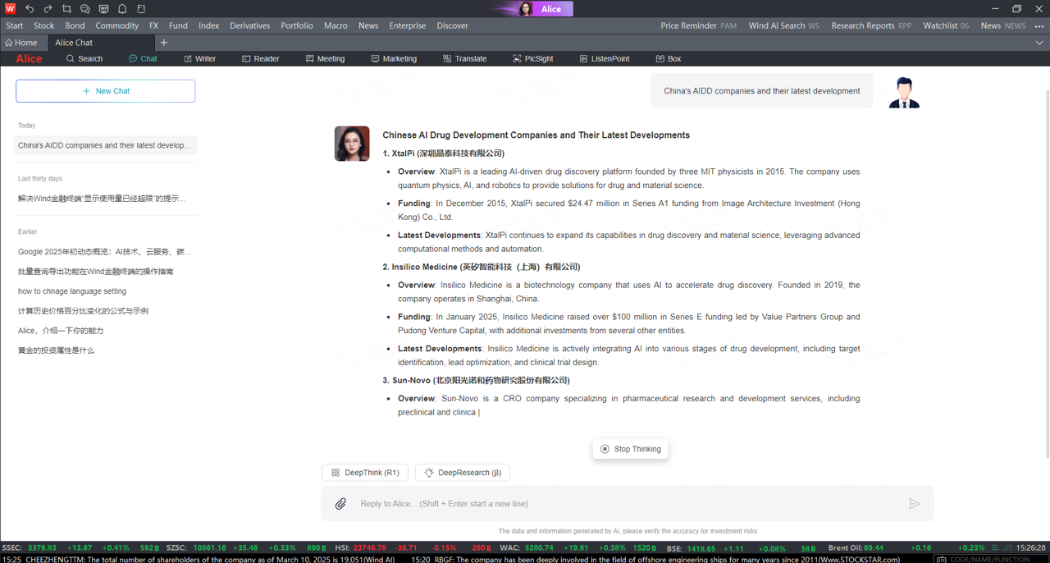
Task: Open the Bond menu
Action: pos(75,25)
